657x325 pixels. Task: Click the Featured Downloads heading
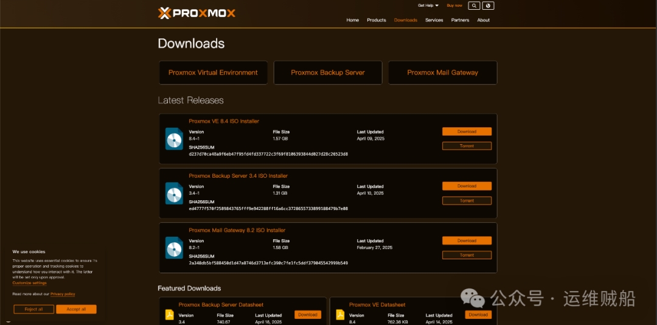click(189, 288)
